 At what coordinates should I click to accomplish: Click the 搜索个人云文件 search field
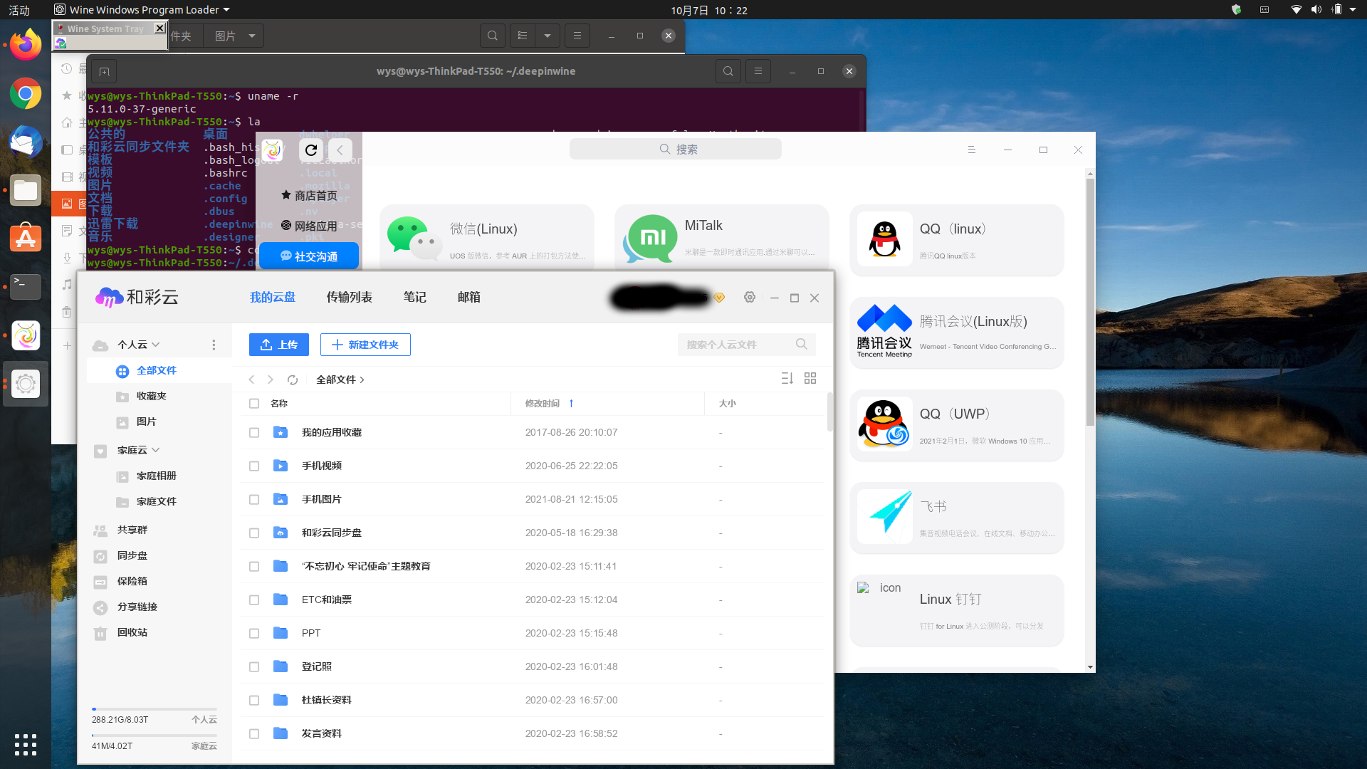(746, 345)
